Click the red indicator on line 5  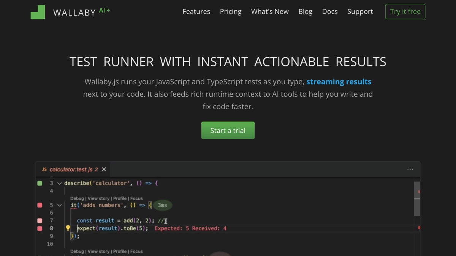40,205
